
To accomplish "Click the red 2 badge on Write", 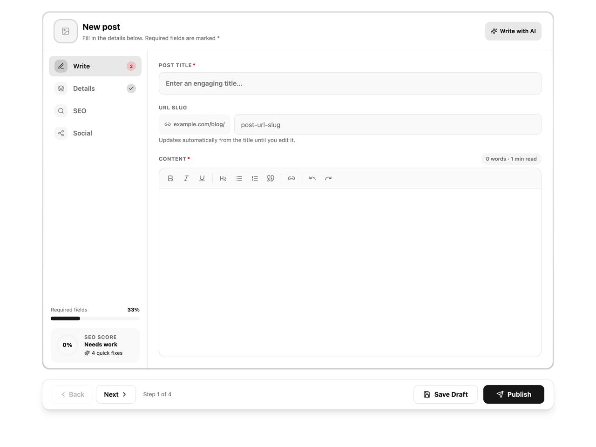I will pyautogui.click(x=131, y=66).
